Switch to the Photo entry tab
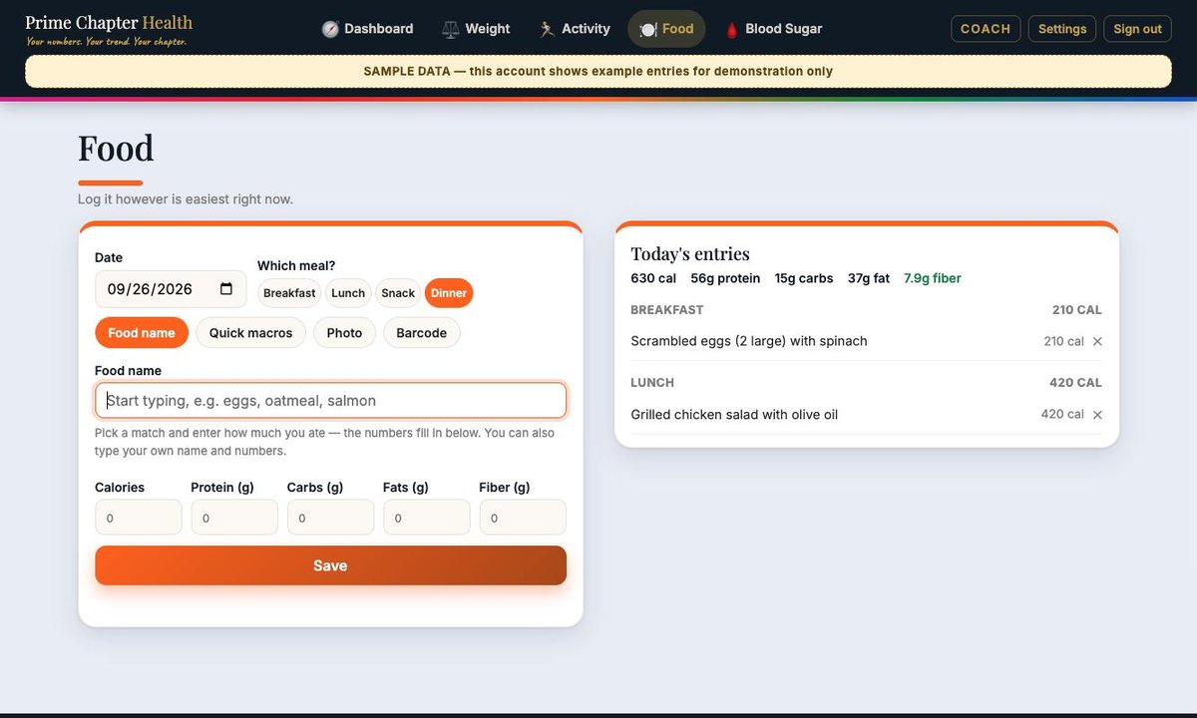This screenshot has height=718, width=1197. click(x=344, y=333)
